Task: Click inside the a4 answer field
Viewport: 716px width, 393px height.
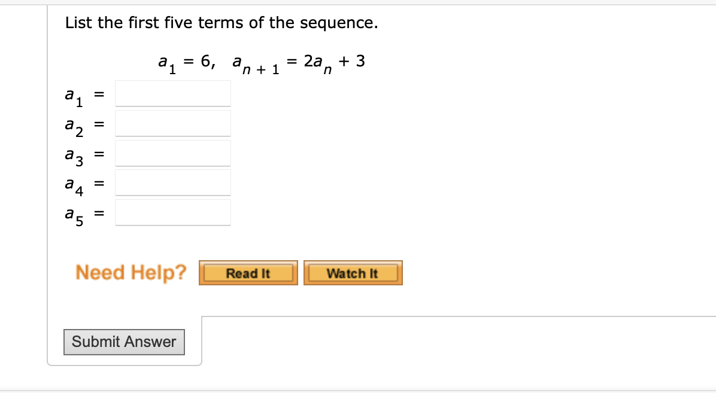Action: point(172,182)
